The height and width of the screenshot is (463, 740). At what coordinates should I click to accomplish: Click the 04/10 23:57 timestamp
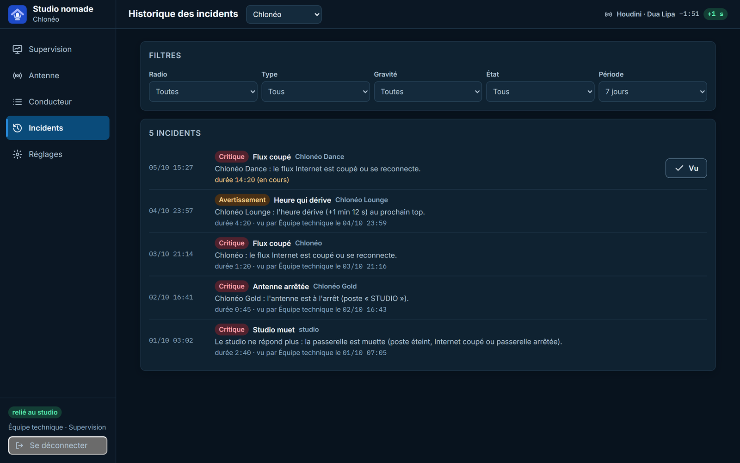pos(171,211)
